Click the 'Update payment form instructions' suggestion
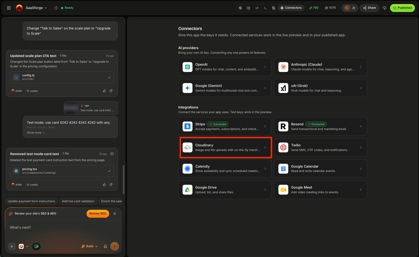Viewport: 419px width, 257px height. [x=31, y=201]
